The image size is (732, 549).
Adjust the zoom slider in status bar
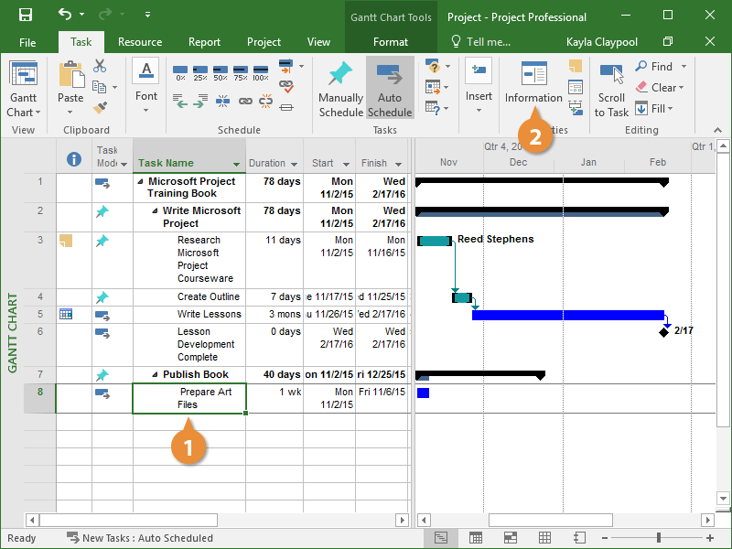pos(661,538)
